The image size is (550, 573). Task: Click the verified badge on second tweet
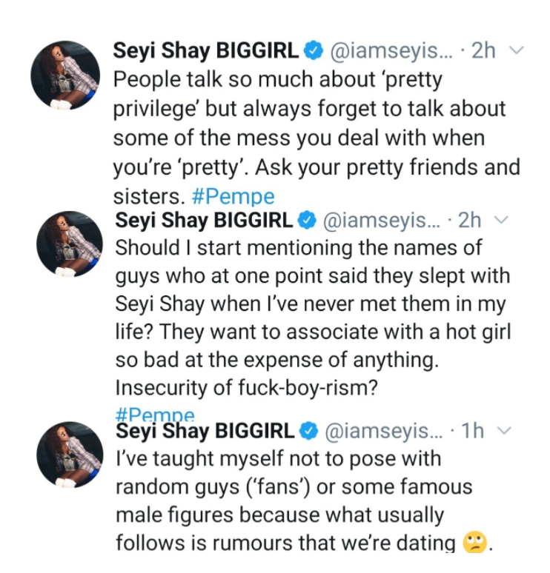pos(306,221)
